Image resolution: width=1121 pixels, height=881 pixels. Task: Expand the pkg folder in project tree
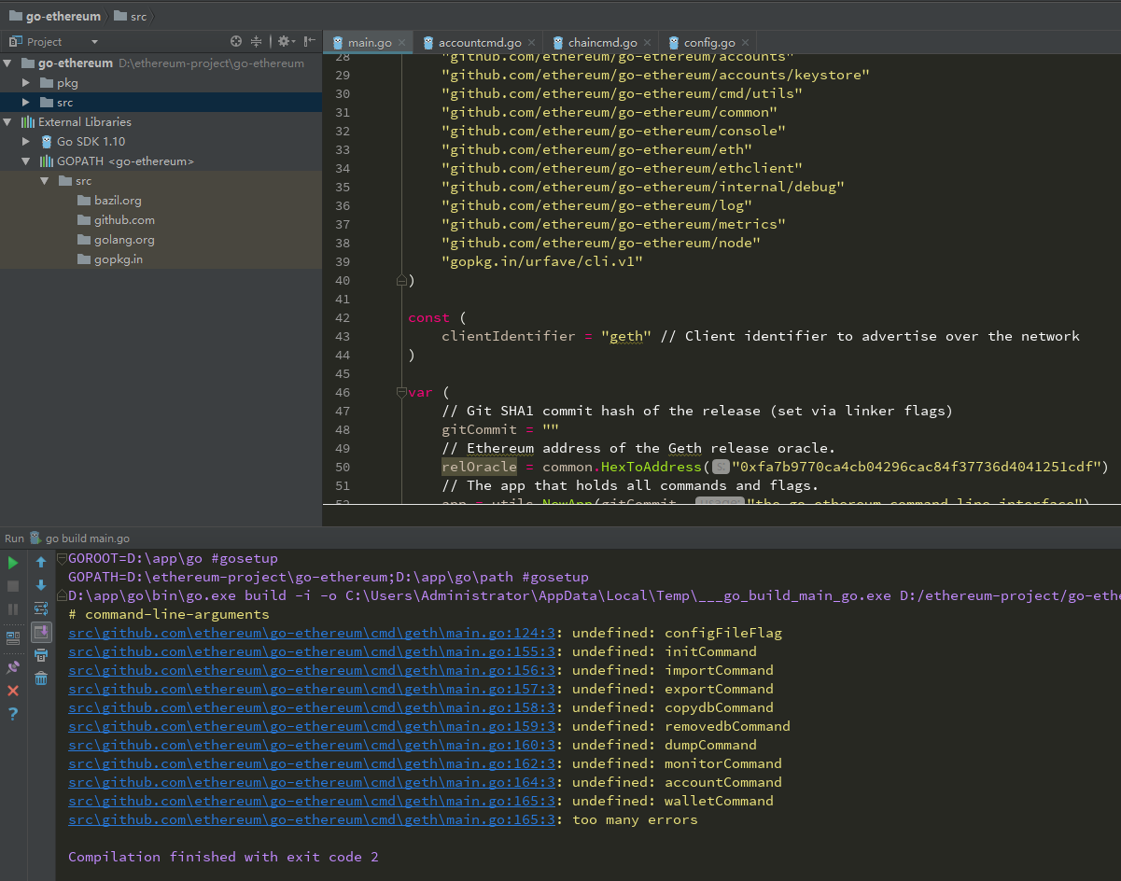[27, 83]
